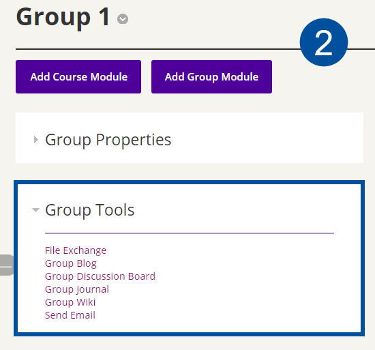Select the Group Properties heading text
Screen dimensions: 375x350
click(x=108, y=140)
